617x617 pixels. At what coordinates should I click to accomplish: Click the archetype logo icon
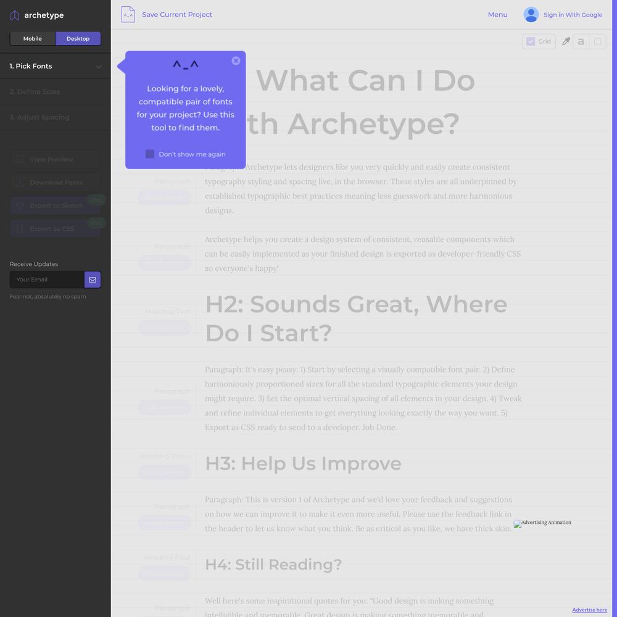(x=15, y=15)
